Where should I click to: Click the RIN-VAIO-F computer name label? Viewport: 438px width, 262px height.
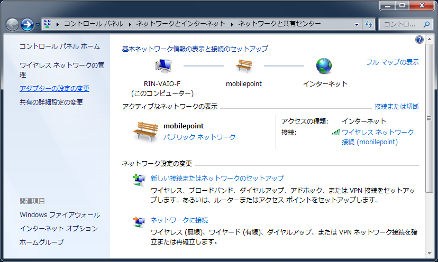pyautogui.click(x=162, y=83)
